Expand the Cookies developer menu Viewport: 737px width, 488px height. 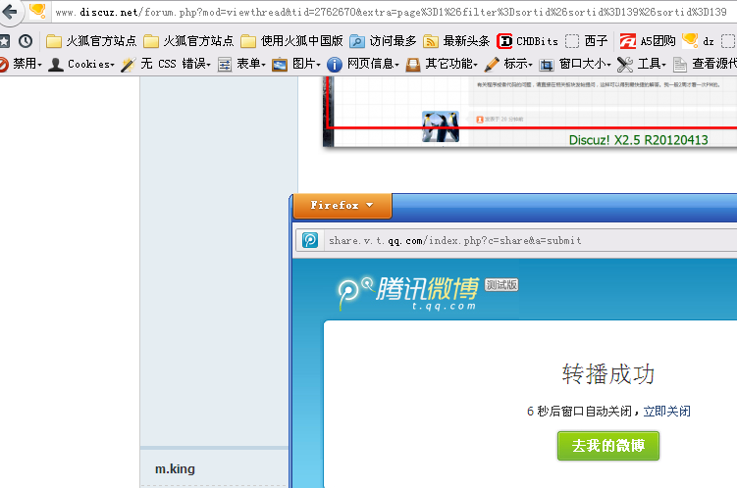[x=81, y=64]
